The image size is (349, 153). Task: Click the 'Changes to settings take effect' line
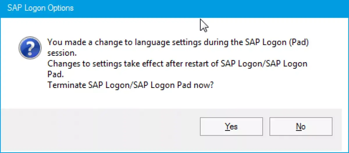pos(106,64)
